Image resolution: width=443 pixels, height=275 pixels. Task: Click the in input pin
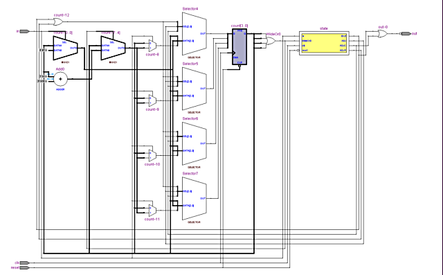click(24, 31)
